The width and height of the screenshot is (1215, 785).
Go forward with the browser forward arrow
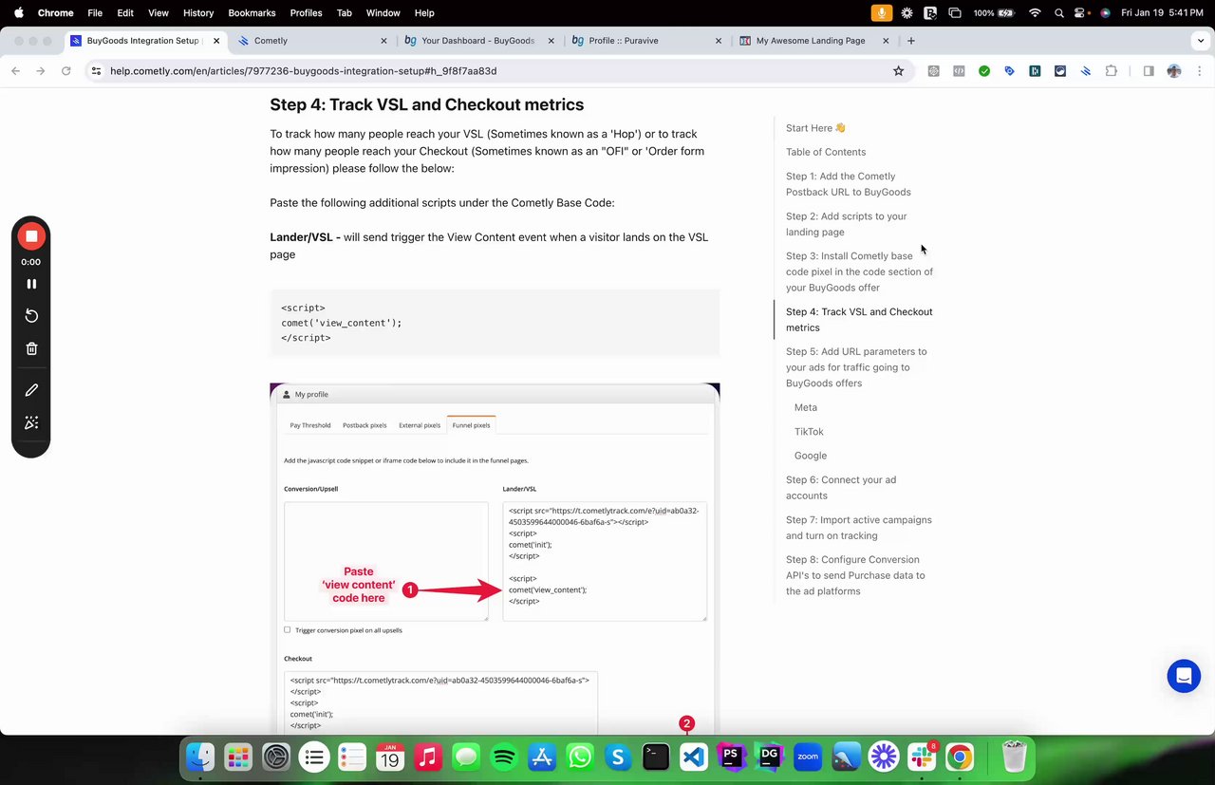(x=40, y=71)
